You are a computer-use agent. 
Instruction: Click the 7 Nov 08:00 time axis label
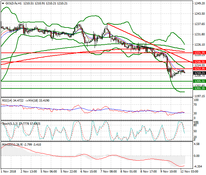pos(108,172)
